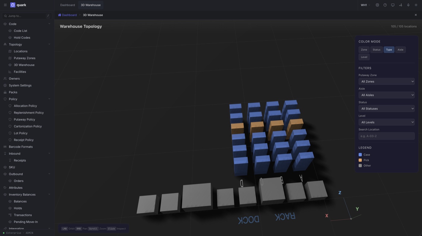Image resolution: width=422 pixels, height=236 pixels.
Task: Click the Code List cube icon
Action: pos(10,31)
